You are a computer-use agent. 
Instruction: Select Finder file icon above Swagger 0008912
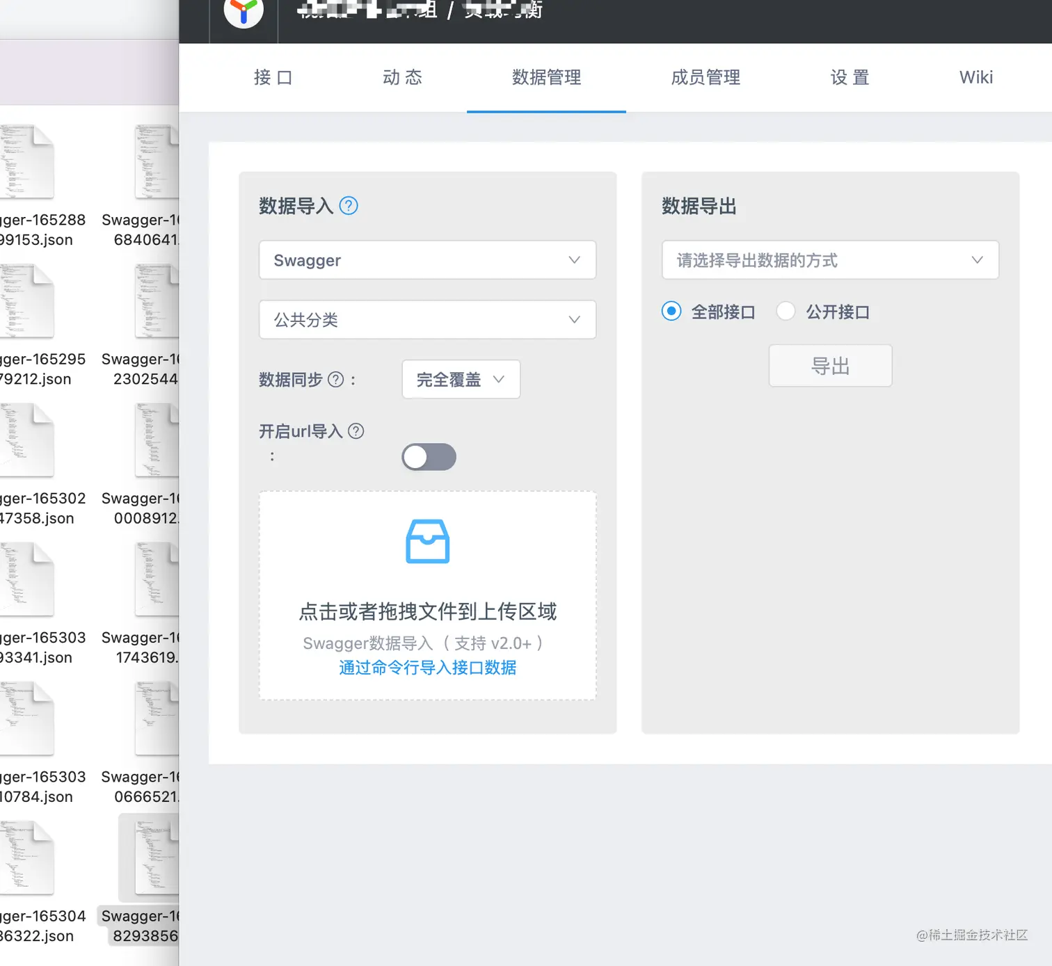coord(157,440)
